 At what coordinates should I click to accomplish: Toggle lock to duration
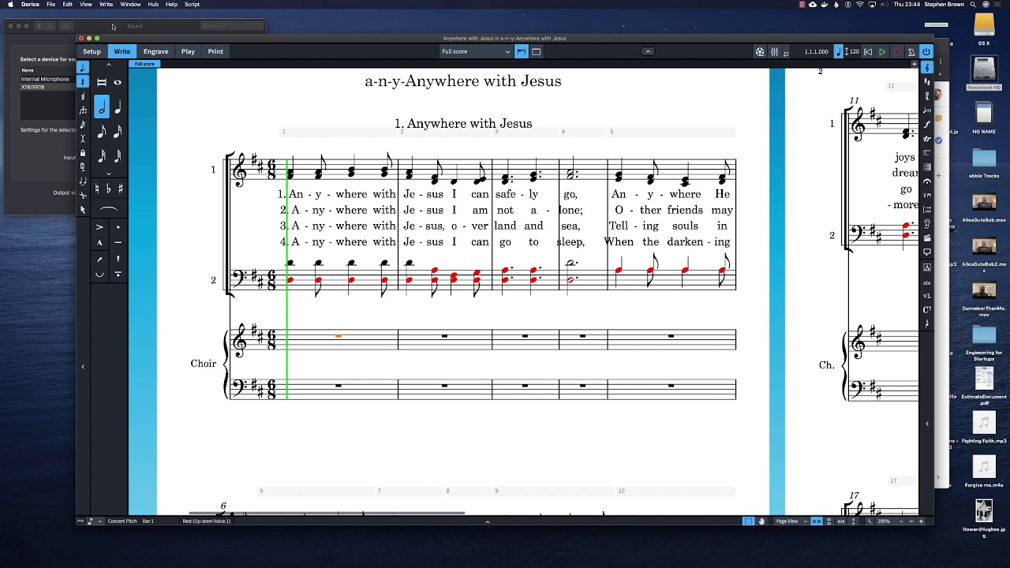coord(83,153)
